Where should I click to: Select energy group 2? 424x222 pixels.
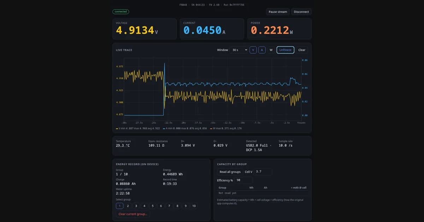128,206
